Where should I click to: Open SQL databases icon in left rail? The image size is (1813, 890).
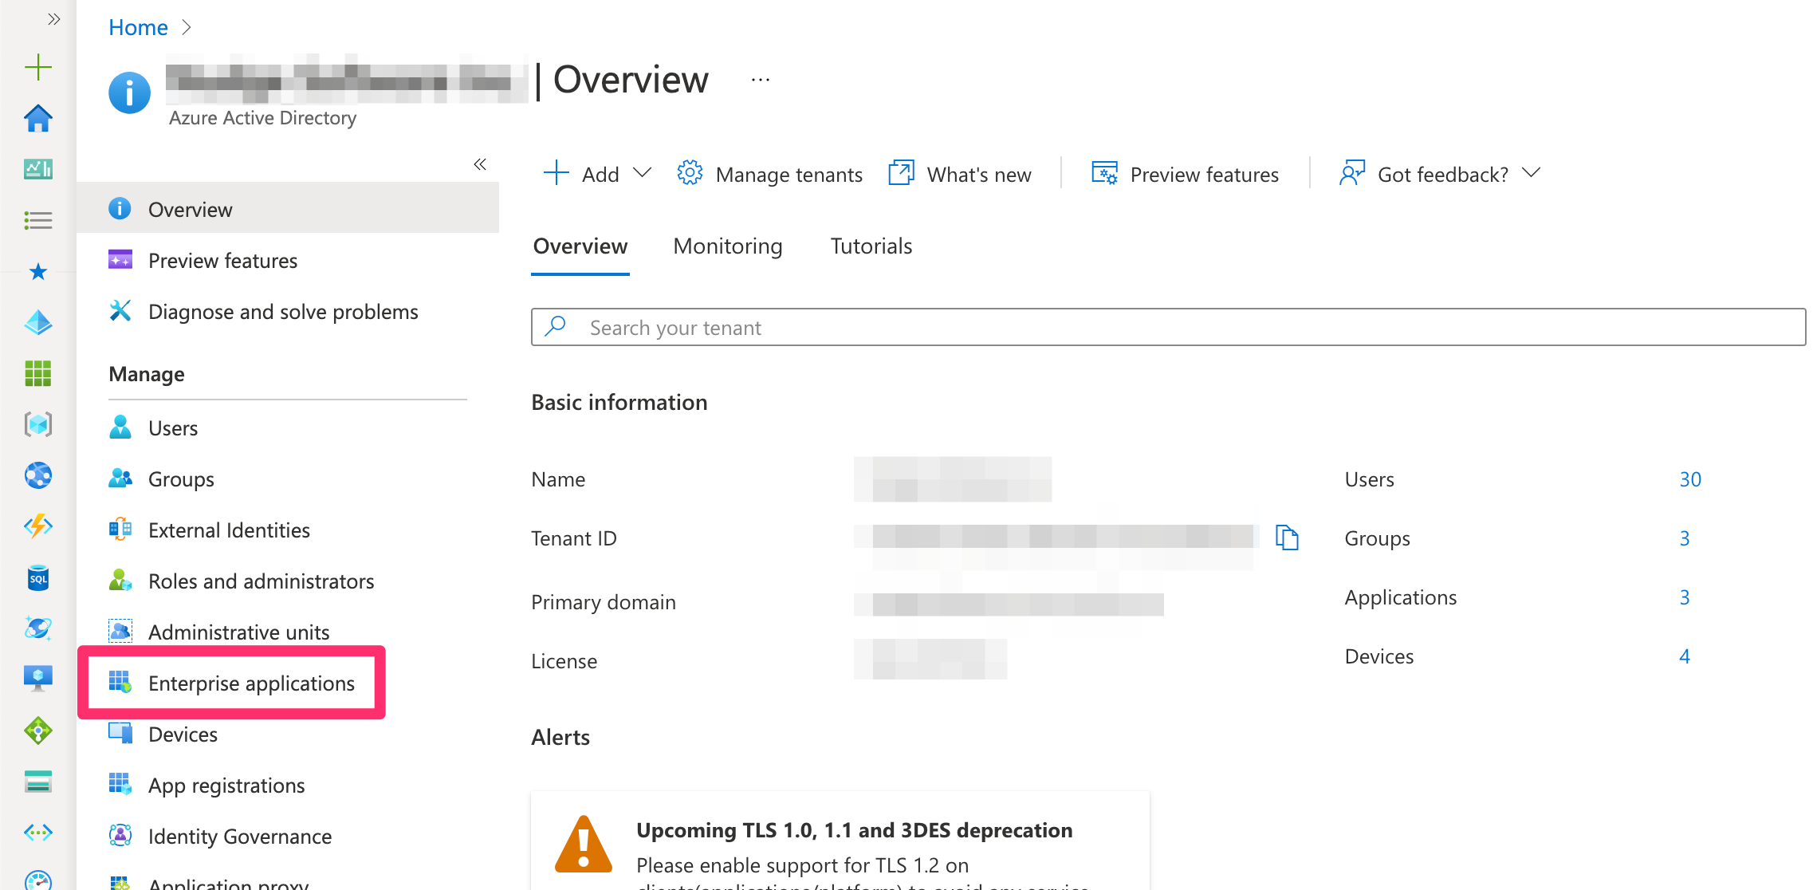(37, 578)
